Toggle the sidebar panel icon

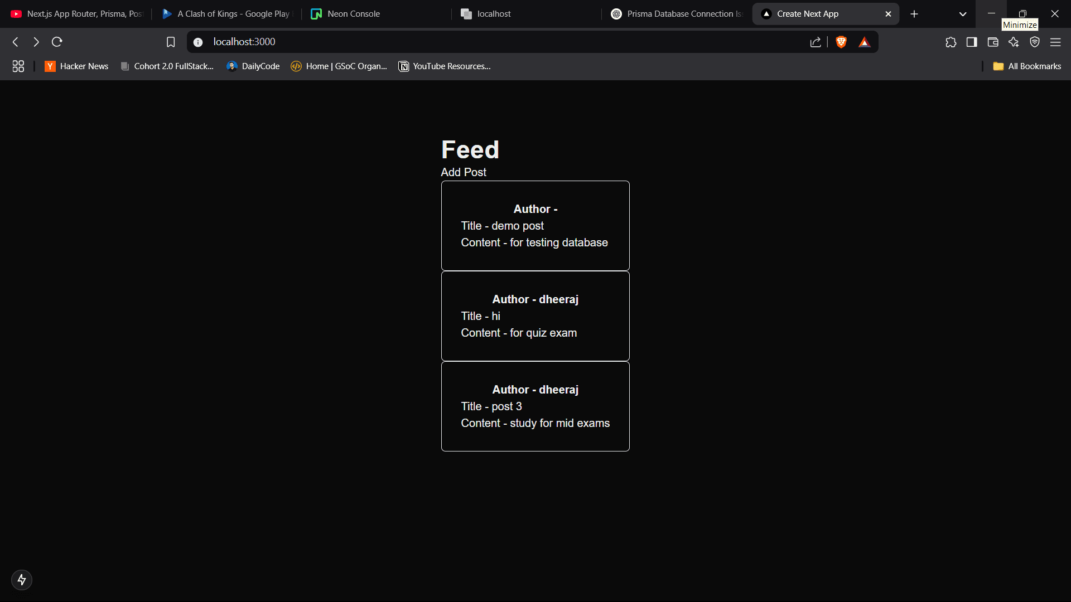coord(972,42)
